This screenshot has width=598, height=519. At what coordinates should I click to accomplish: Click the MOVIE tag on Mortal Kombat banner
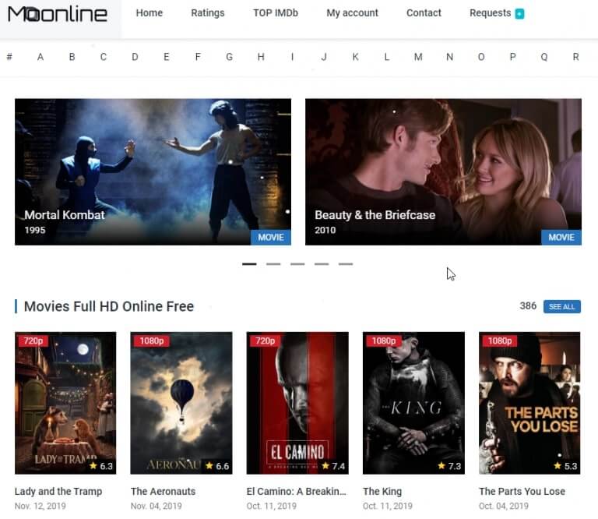pos(270,237)
